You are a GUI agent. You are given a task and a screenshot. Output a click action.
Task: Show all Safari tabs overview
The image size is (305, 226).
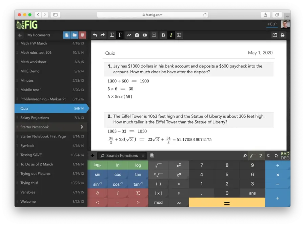click(277, 15)
